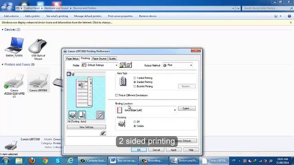Click Add a device in the toolbar
The width and height of the screenshot is (294, 165).
11,16
